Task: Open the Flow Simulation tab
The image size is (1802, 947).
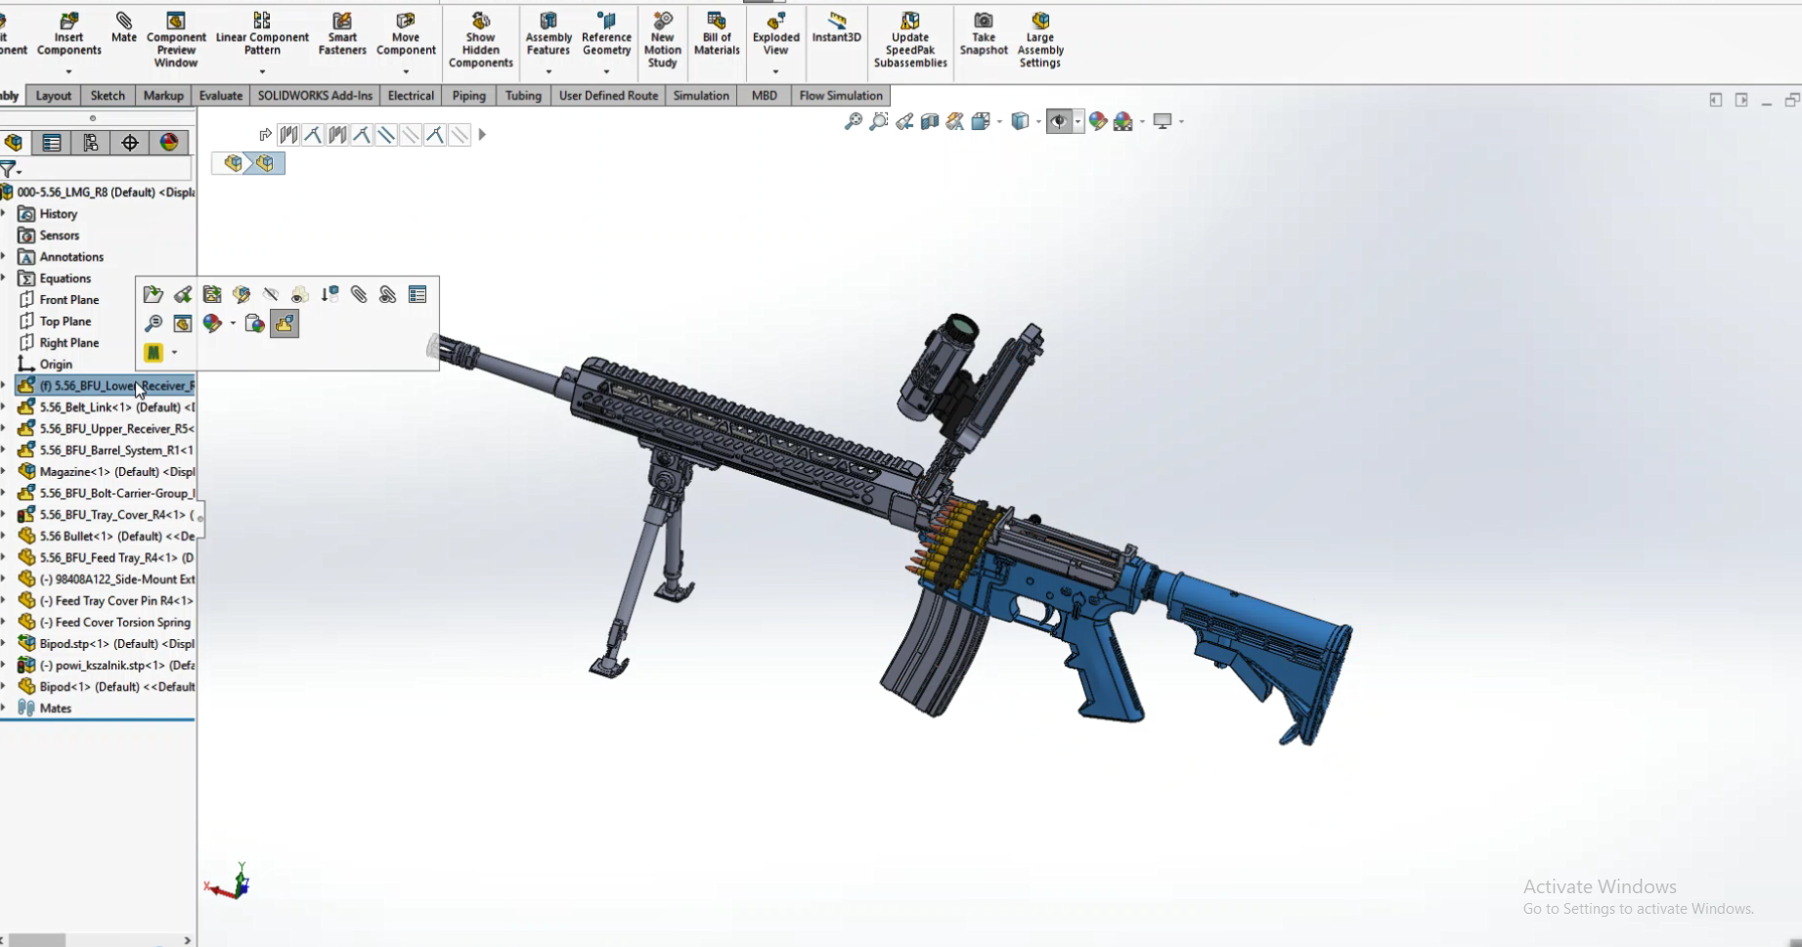Action: (x=840, y=96)
